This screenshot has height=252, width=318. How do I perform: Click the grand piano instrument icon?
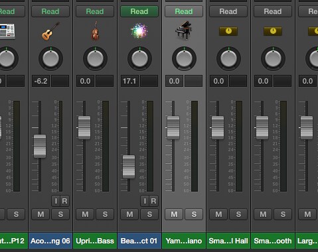(x=184, y=31)
